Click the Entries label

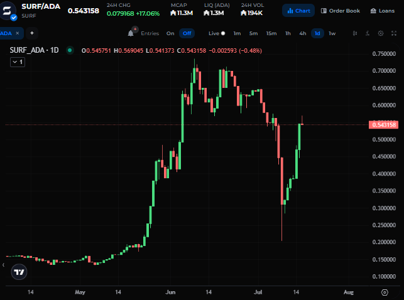click(150, 33)
